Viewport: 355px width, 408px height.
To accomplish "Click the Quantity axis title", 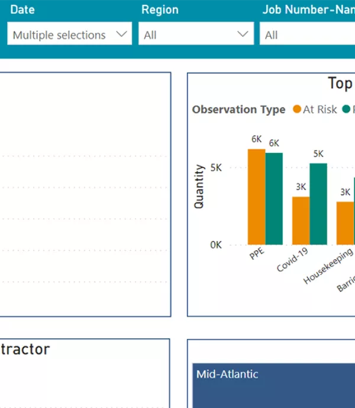I will [199, 187].
